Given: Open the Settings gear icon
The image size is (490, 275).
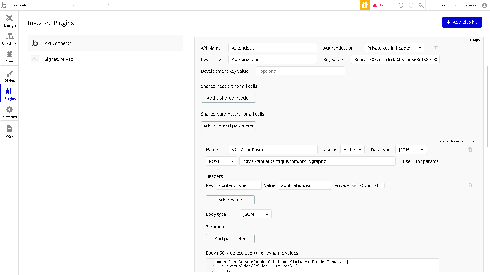Looking at the screenshot, I should point(9,109).
